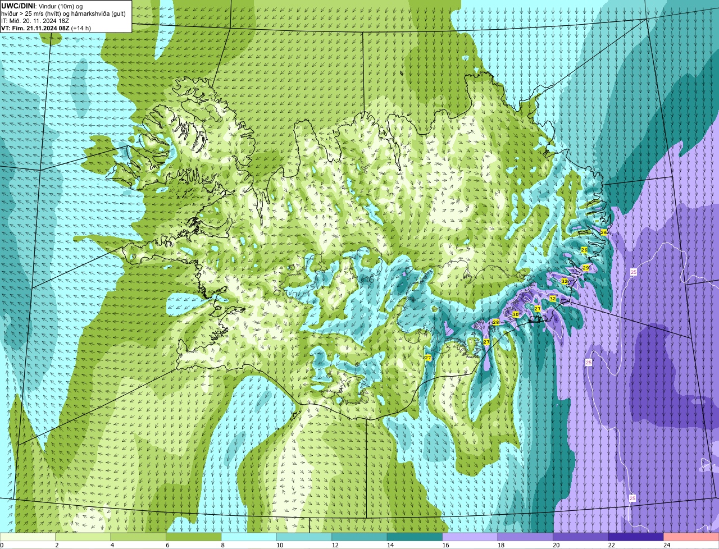Click the '(+14 h)' forecast offset text
Screen dimensions: 719x549
coord(81,28)
